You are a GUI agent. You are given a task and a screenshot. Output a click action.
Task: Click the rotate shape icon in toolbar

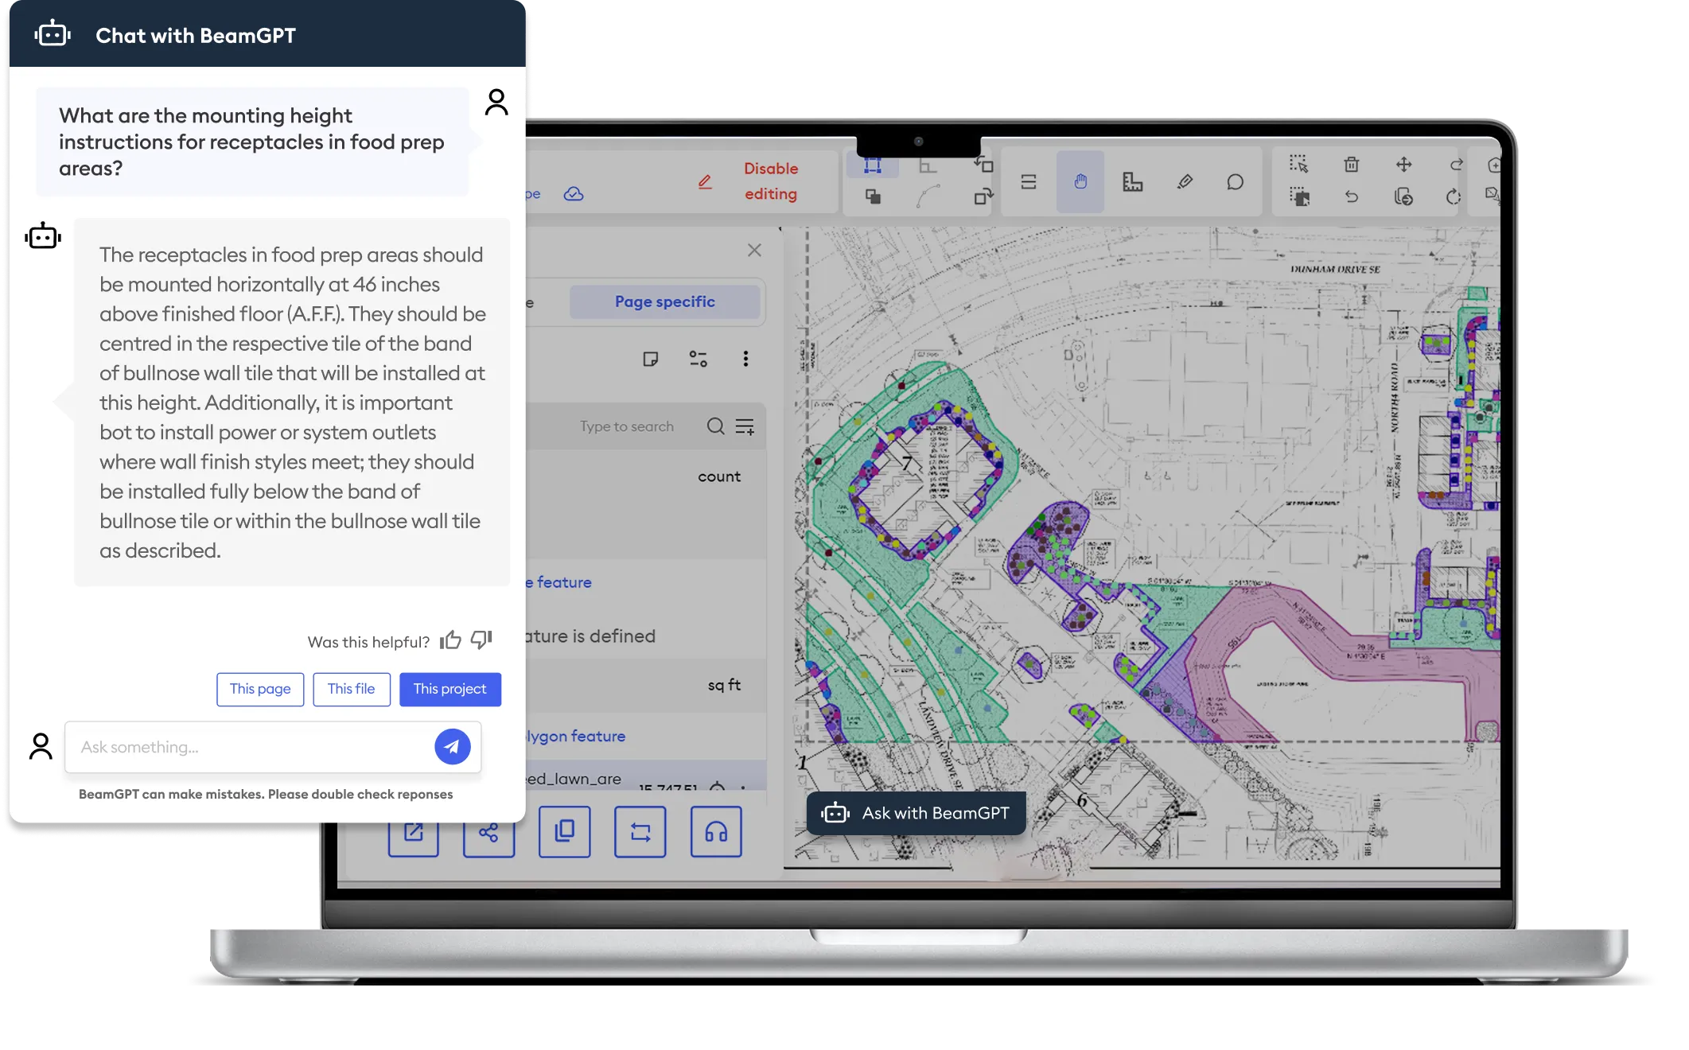[x=984, y=196]
